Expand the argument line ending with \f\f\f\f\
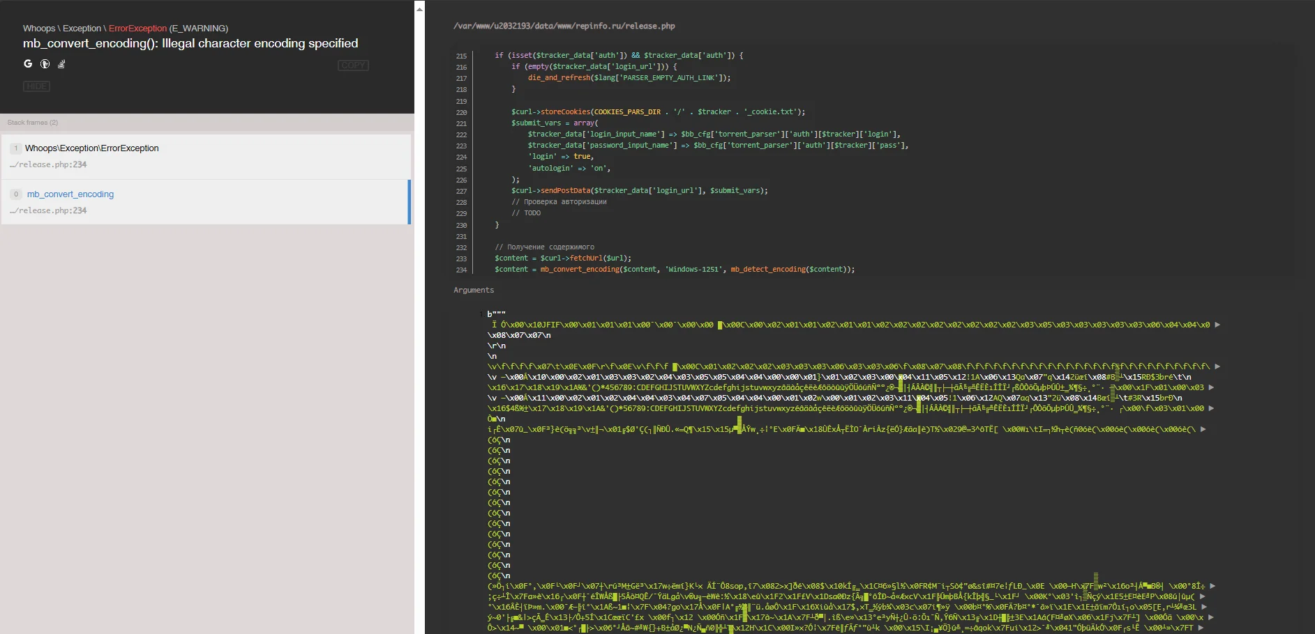Viewport: 1315px width, 634px height. tap(1217, 366)
